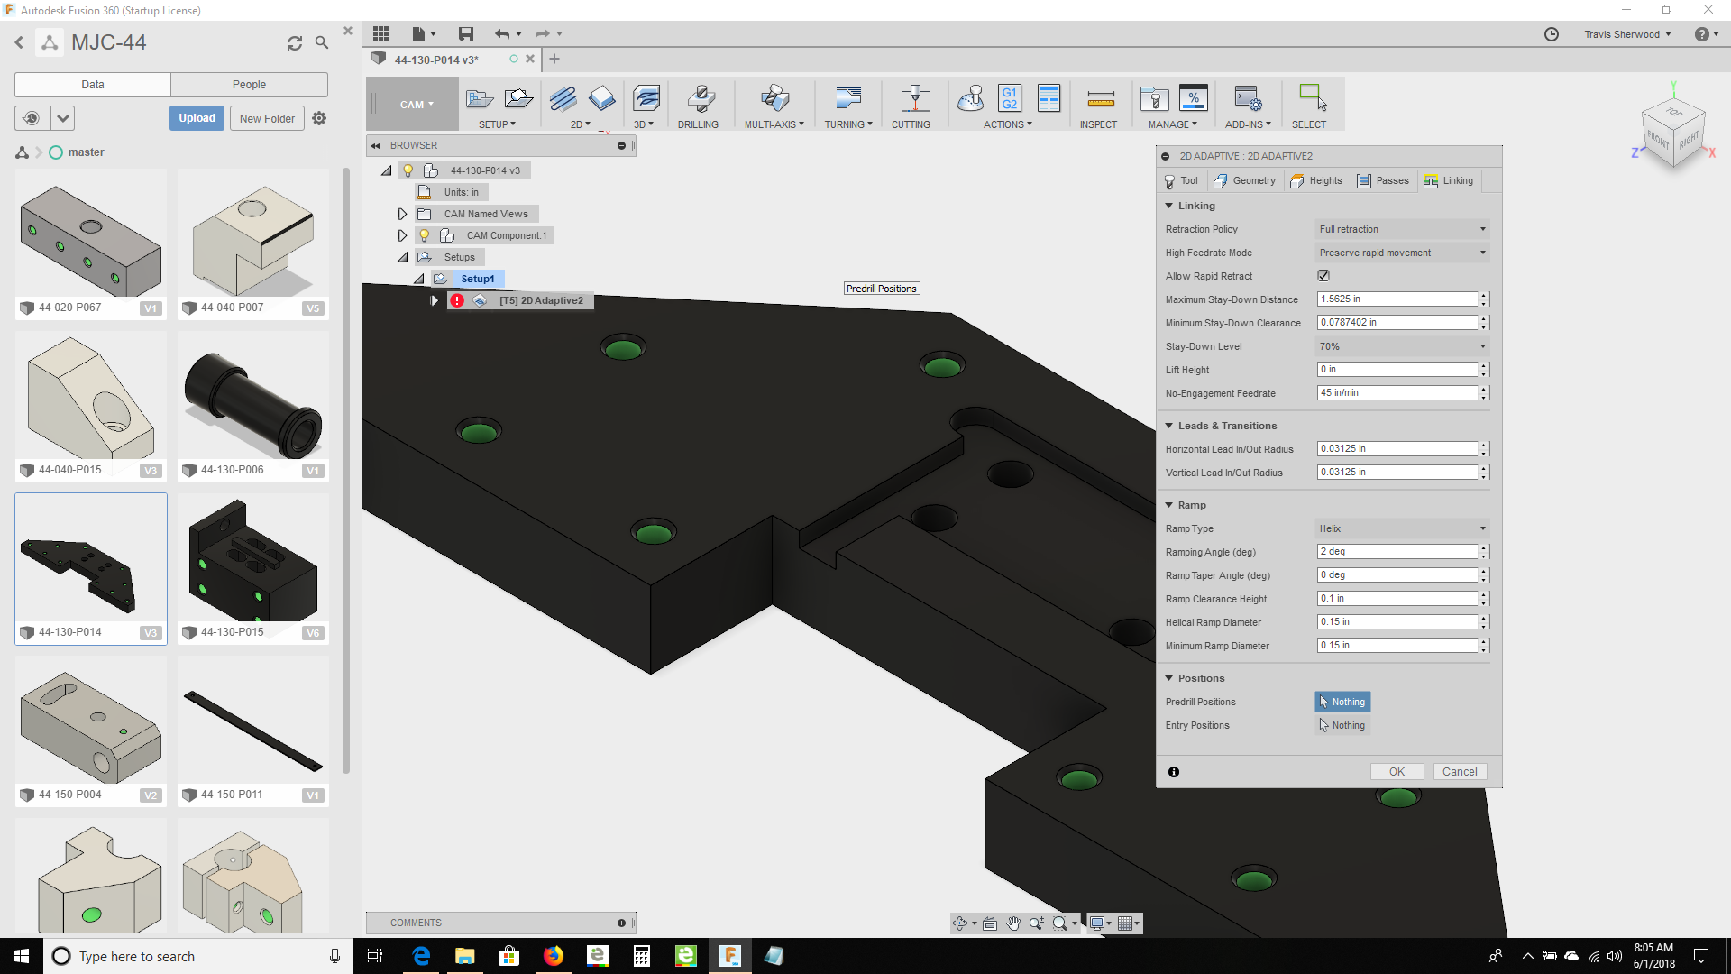This screenshot has width=1731, height=974.
Task: Open the Ramp Type Helix dropdown
Action: click(x=1401, y=528)
